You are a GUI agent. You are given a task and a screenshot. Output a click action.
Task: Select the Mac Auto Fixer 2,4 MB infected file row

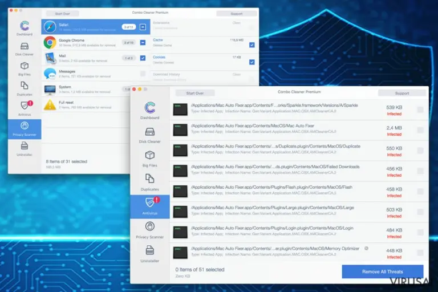(x=299, y=130)
